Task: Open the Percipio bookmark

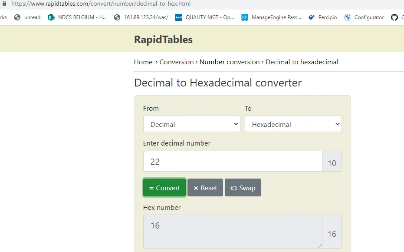Action: pyautogui.click(x=322, y=17)
